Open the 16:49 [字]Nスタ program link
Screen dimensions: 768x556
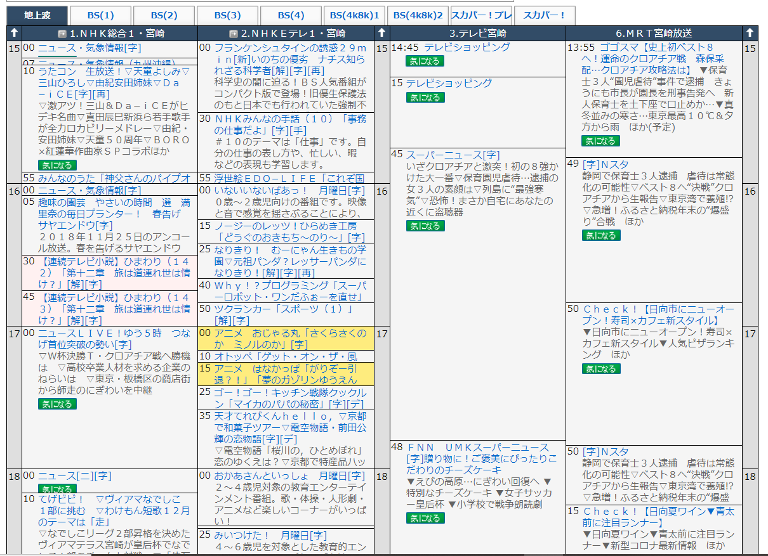[606, 164]
